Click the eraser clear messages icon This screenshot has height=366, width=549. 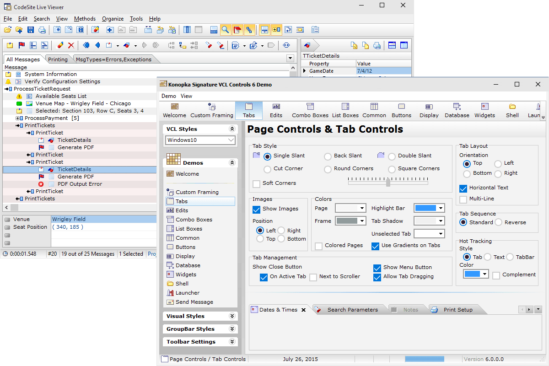tap(60, 45)
